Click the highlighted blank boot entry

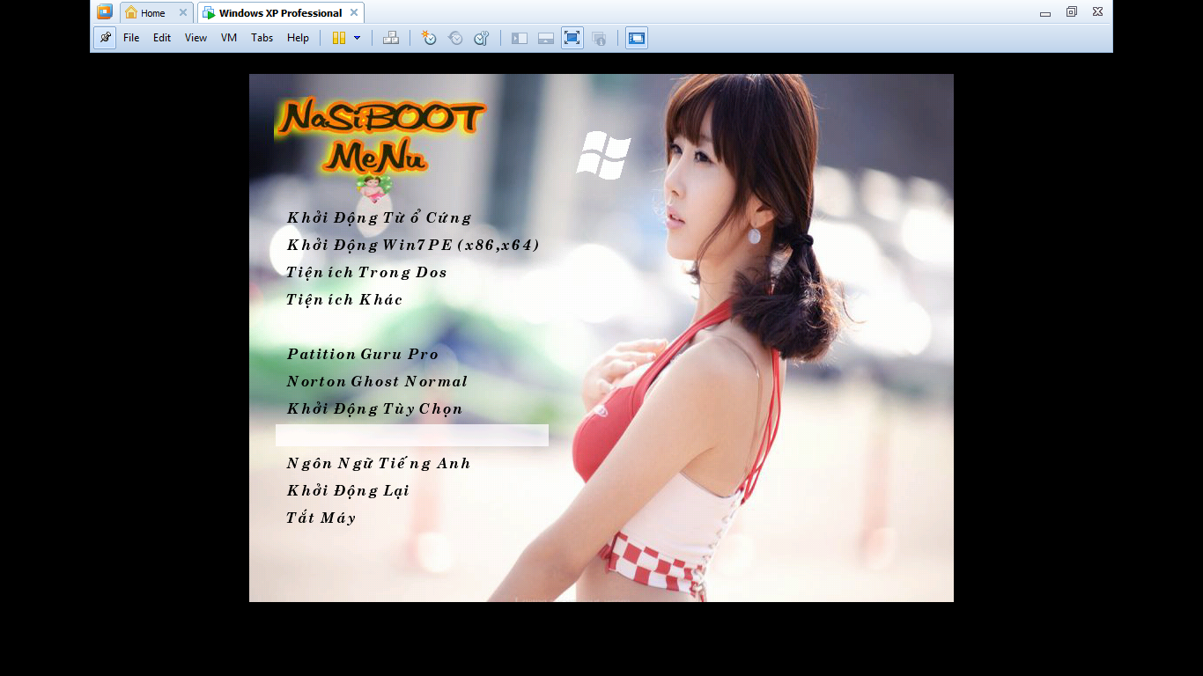pos(412,435)
